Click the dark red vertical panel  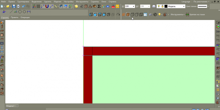click(x=88, y=79)
